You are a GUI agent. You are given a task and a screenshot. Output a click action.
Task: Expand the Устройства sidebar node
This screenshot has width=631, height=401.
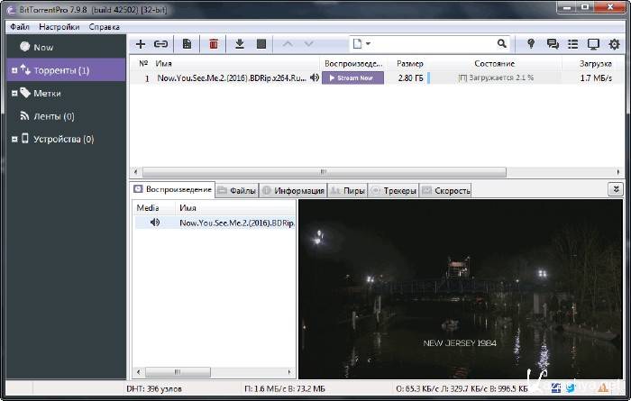tap(14, 139)
